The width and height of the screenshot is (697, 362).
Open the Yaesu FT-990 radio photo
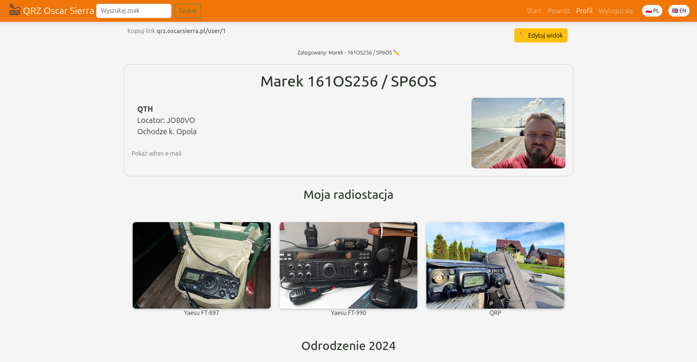348,265
